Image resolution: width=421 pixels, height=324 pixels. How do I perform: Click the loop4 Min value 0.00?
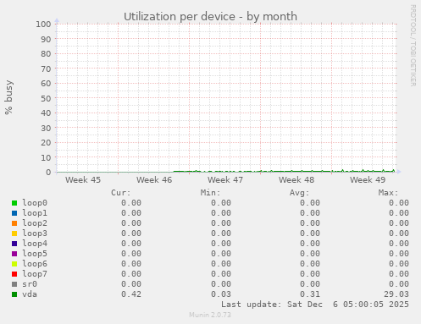[x=221, y=244]
